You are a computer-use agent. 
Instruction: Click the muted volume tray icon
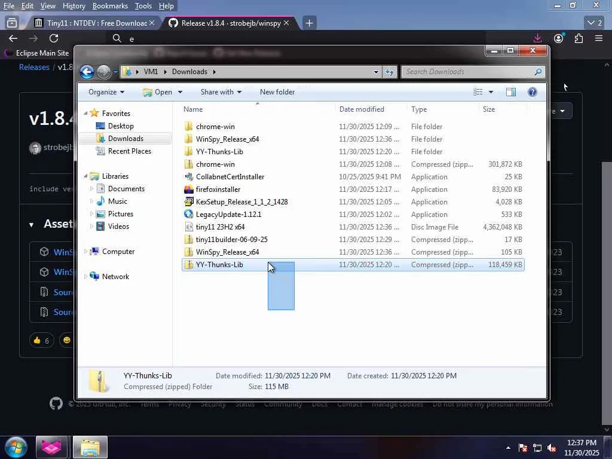pyautogui.click(x=552, y=448)
